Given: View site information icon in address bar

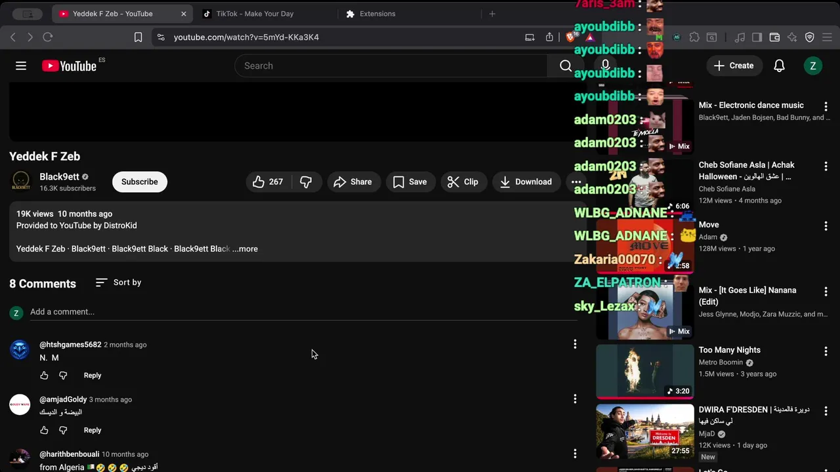Looking at the screenshot, I should pyautogui.click(x=161, y=37).
